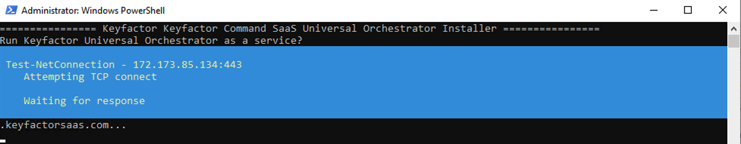741x144 pixels.
Task: Click the 172.173.85.134:443 address
Action: coord(187,64)
